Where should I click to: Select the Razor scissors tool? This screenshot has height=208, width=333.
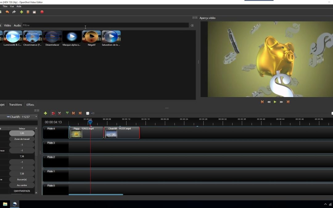pyautogui.click(x=60, y=113)
